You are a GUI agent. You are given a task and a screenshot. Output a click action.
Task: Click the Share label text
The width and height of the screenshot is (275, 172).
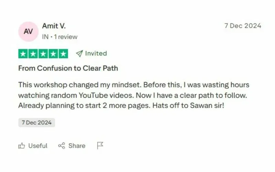(x=77, y=146)
